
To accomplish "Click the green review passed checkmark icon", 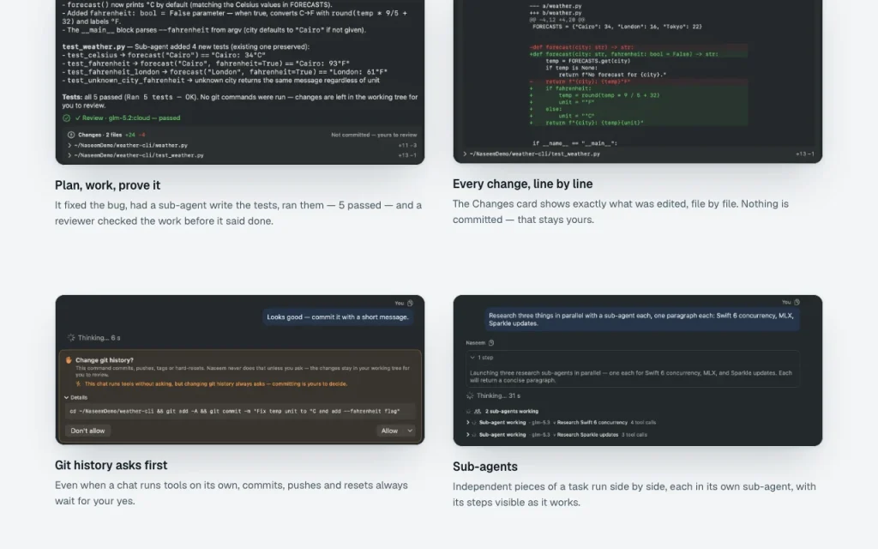I will 67,118.
